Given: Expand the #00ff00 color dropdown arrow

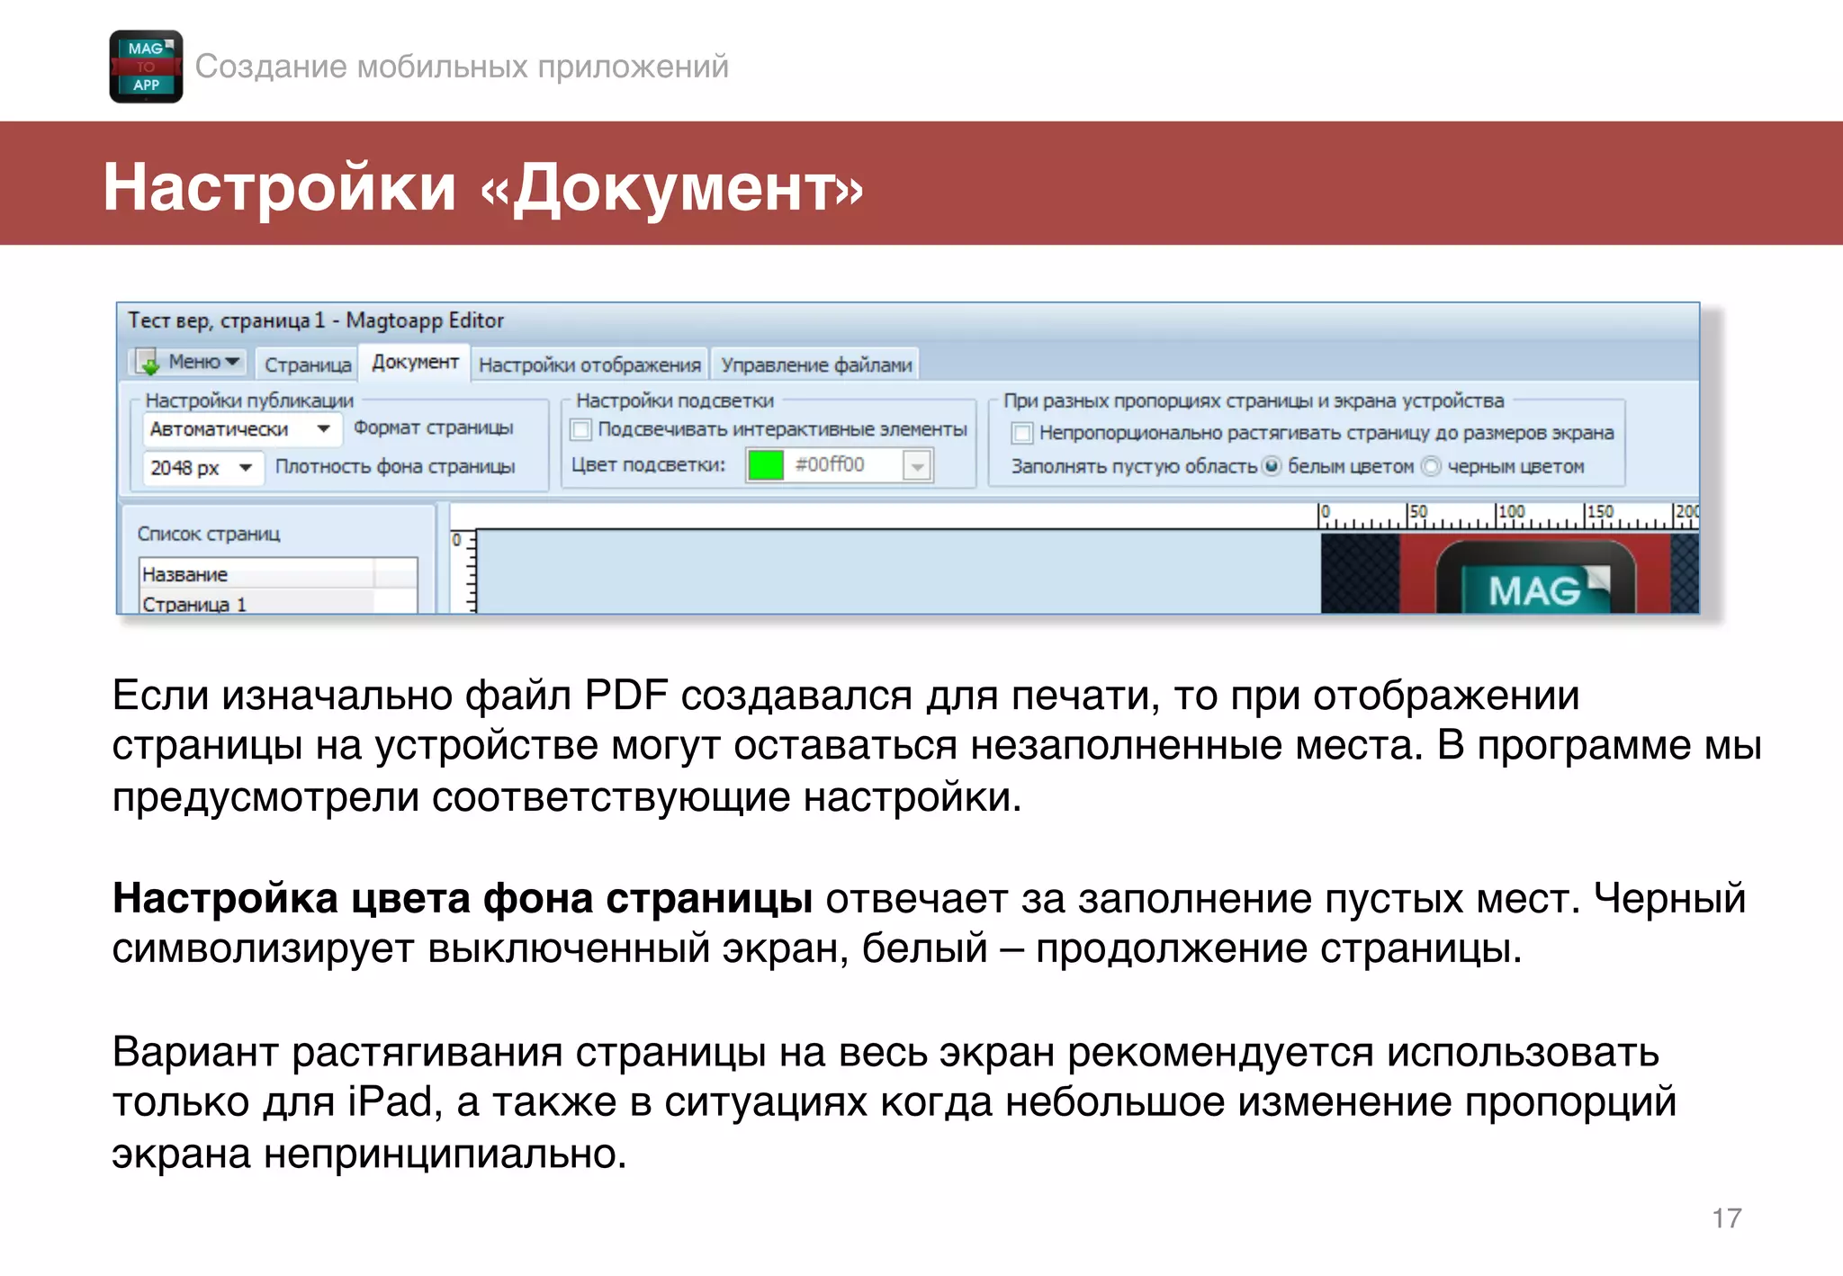Looking at the screenshot, I should [x=917, y=466].
